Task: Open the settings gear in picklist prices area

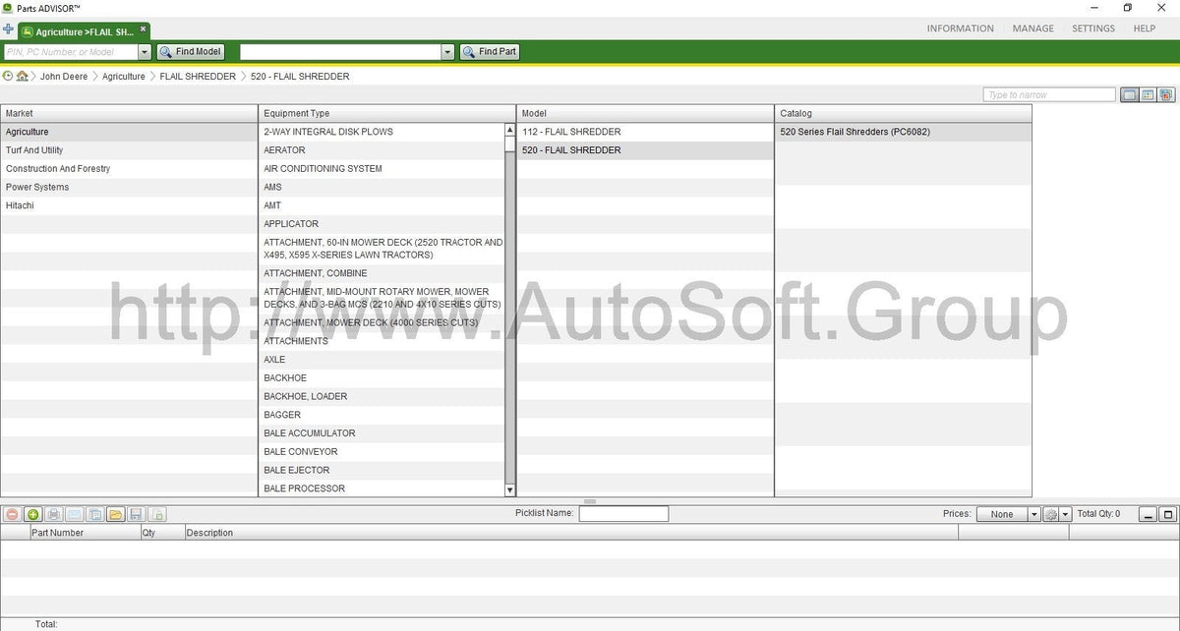Action: 1050,513
